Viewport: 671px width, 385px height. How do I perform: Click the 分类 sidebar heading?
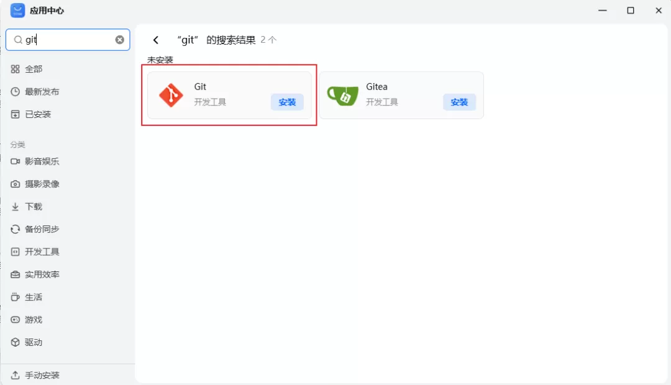coord(17,145)
